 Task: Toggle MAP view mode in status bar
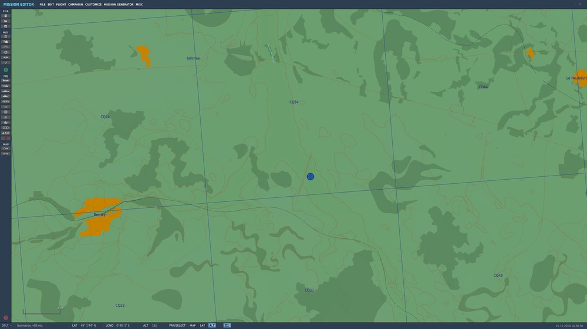(x=193, y=325)
